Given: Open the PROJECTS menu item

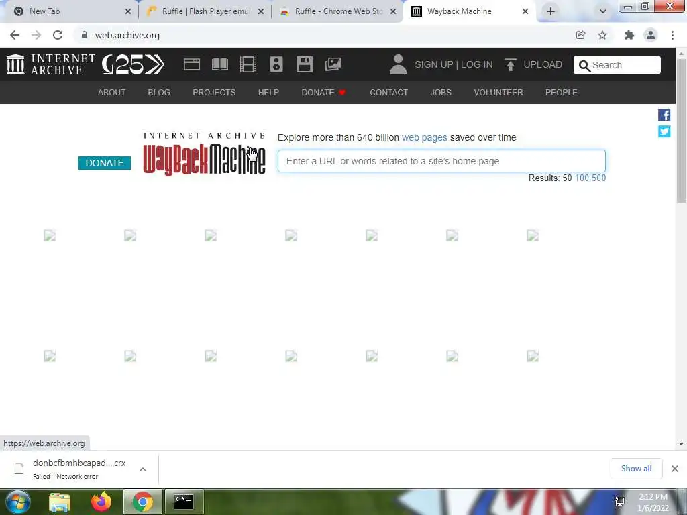Looking at the screenshot, I should coord(214,93).
